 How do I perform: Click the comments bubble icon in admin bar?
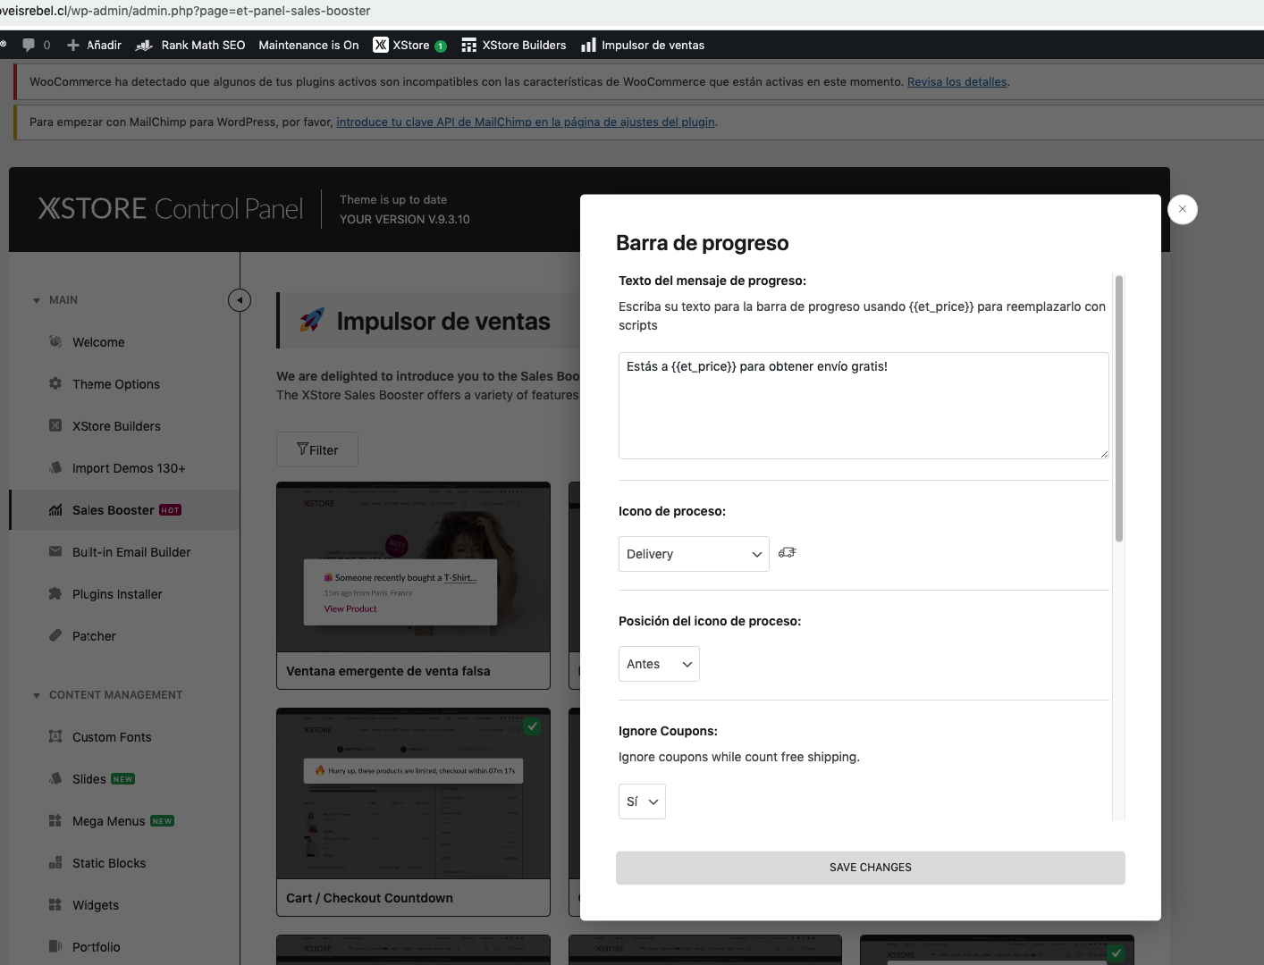coord(29,45)
